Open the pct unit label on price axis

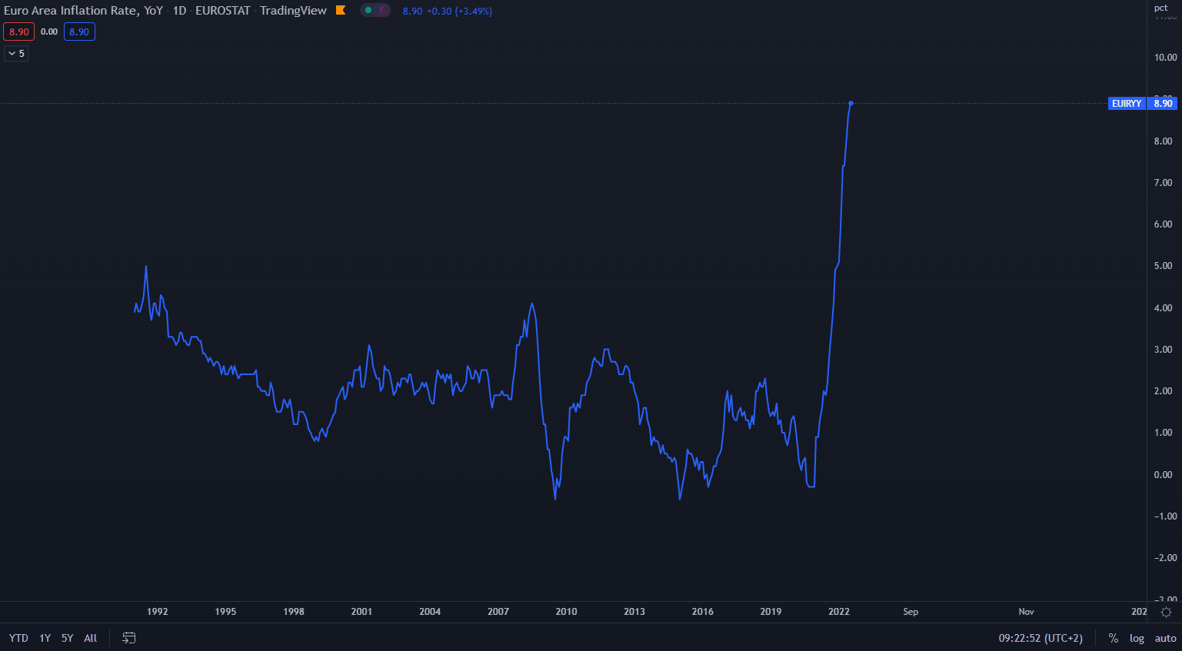1160,8
